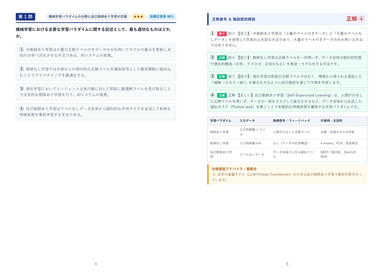Select answer option ② about 教師なし学習
Viewport: 383px width, 272px height.
[x=96, y=72]
